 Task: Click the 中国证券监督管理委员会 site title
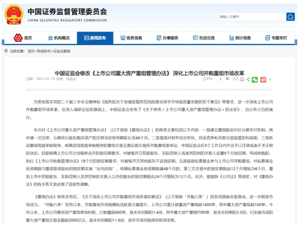coord(67,12)
